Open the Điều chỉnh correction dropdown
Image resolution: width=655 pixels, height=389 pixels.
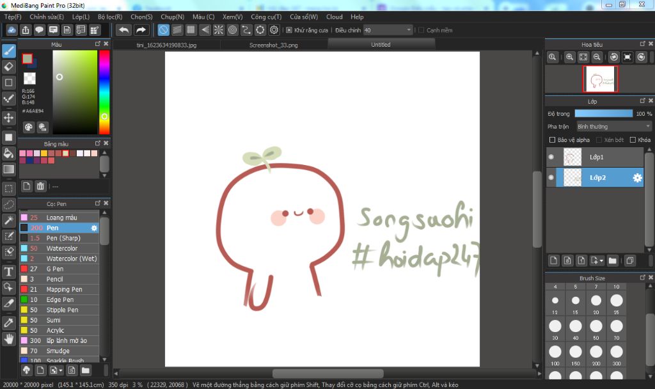[388, 30]
